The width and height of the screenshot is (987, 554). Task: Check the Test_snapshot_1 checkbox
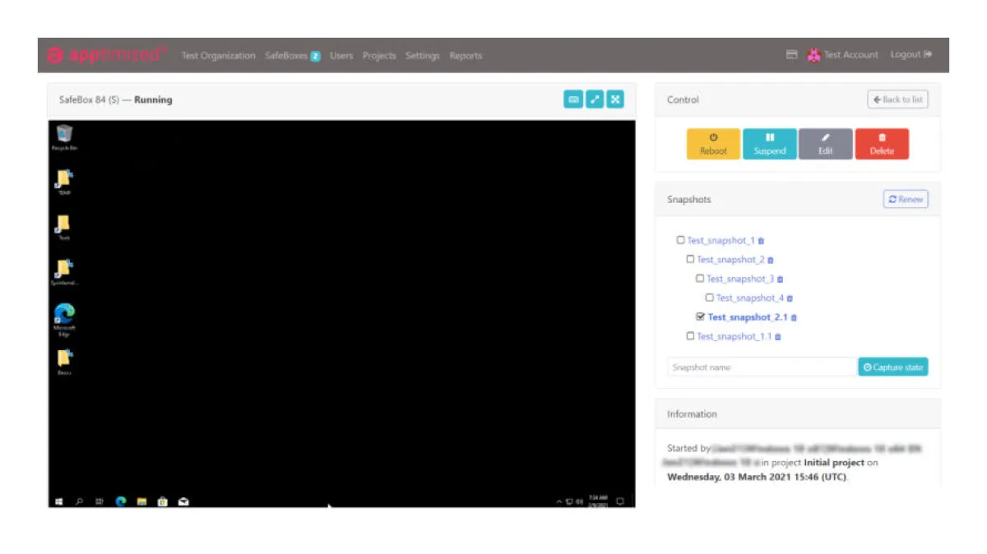[680, 240]
